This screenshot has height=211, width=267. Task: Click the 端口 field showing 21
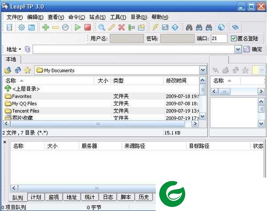(x=219, y=38)
